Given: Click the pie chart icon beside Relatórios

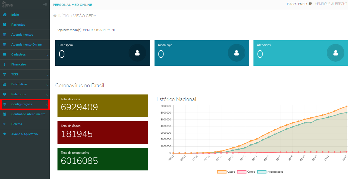Looking at the screenshot, I should 4,94.
